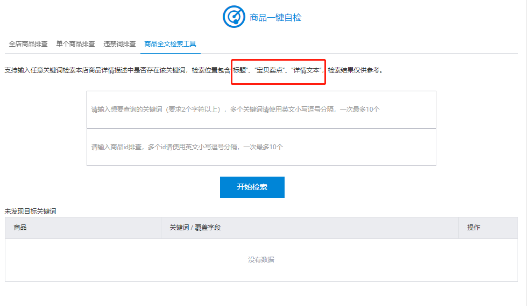
Task: Switch to the 全店商品排查 tab
Action: pos(28,44)
